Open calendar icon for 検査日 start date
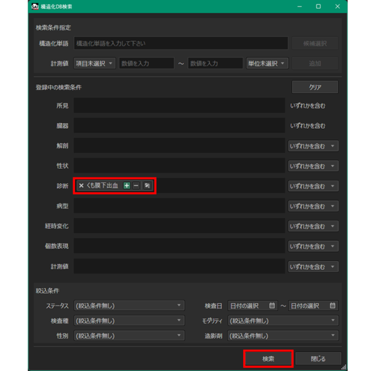The height and width of the screenshot is (371, 375). (272, 306)
